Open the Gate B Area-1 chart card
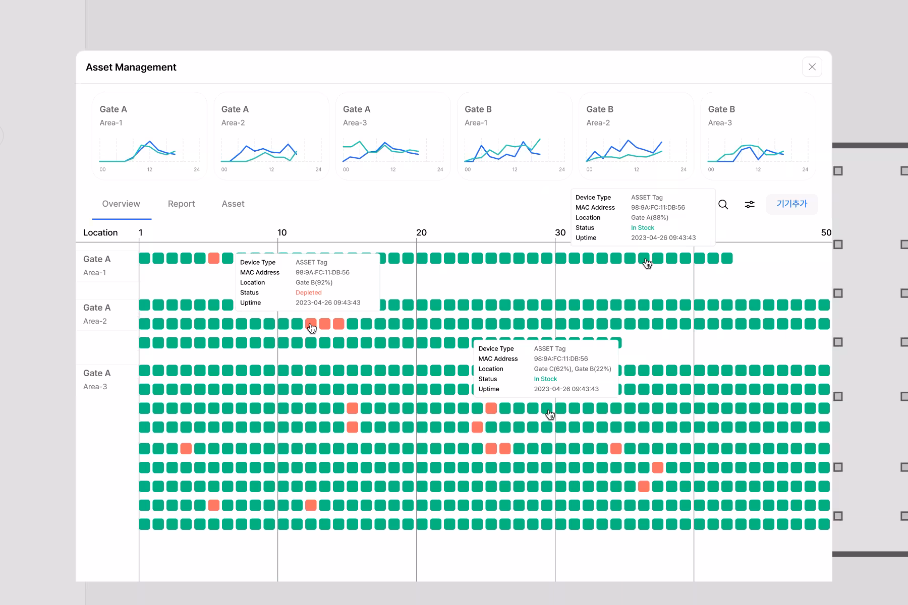This screenshot has height=605, width=908. pos(515,136)
